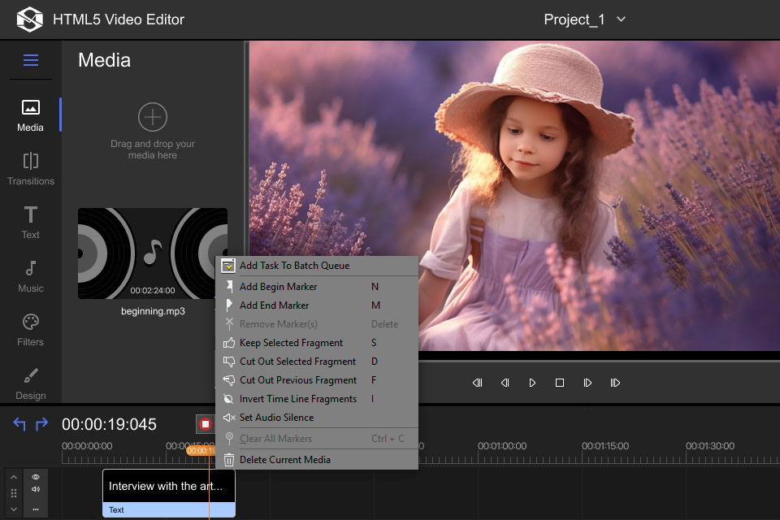Jump to end of video
The width and height of the screenshot is (780, 520).
pos(615,383)
